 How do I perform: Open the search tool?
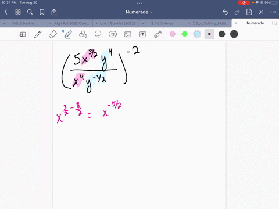30,12
